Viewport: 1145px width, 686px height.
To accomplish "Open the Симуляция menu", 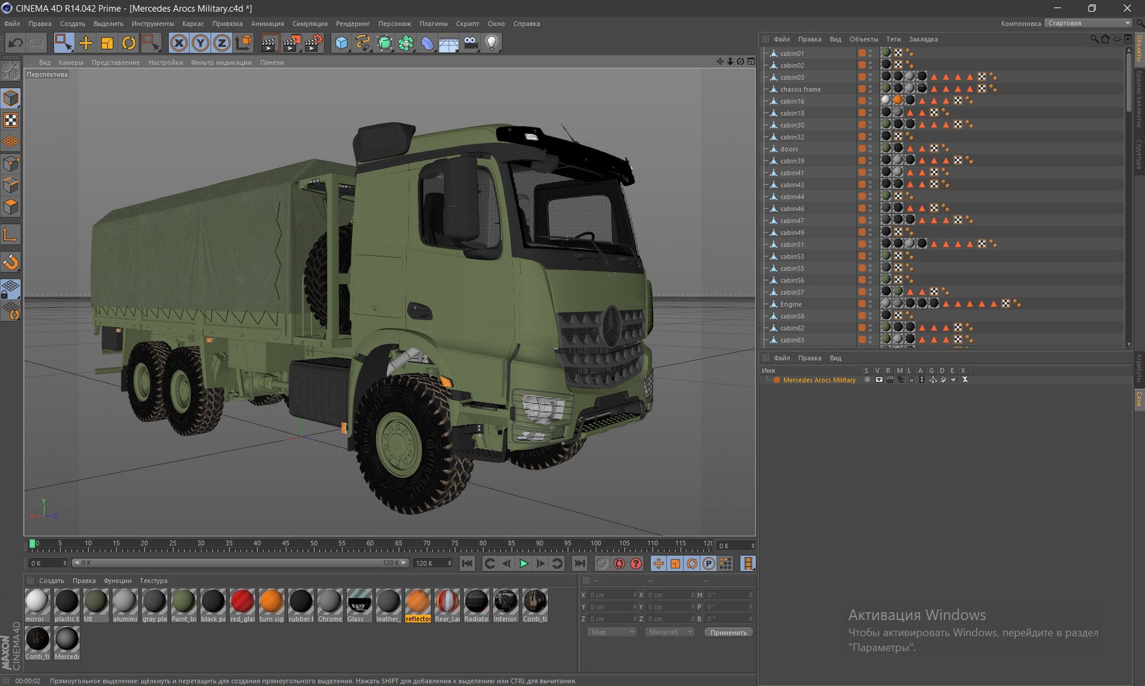I will click(x=309, y=24).
